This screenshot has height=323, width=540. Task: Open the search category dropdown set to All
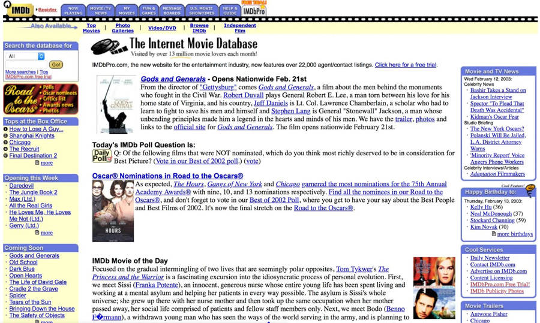[x=26, y=56]
